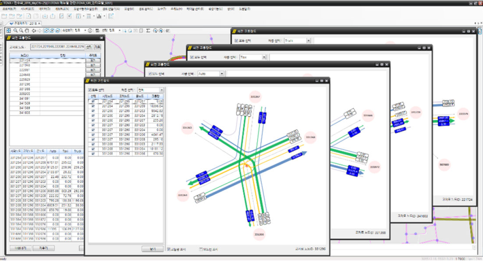
Task: Open the vehicle type dropdown showing Truck
Action: point(309,41)
